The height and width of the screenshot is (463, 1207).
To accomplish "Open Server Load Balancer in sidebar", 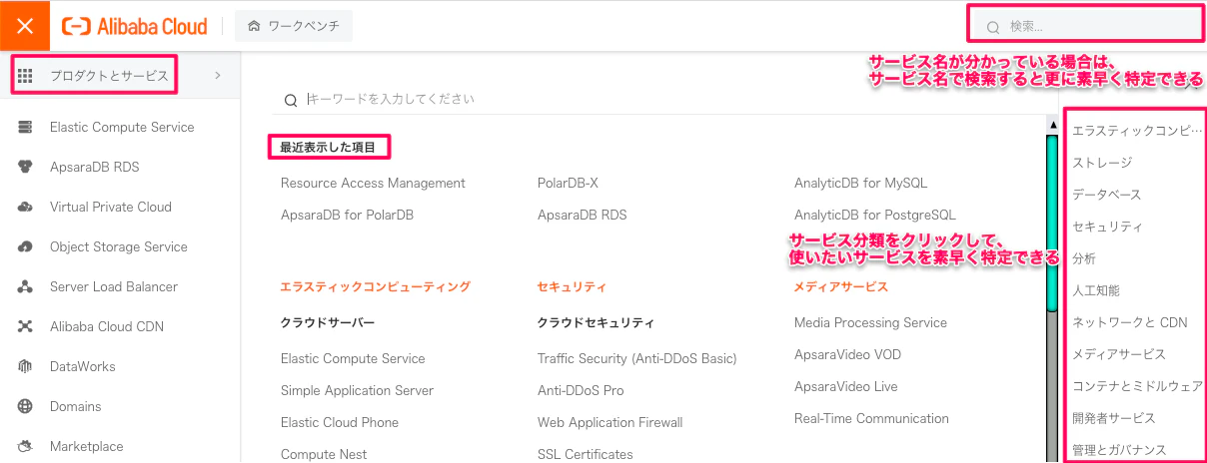I will click(x=114, y=287).
